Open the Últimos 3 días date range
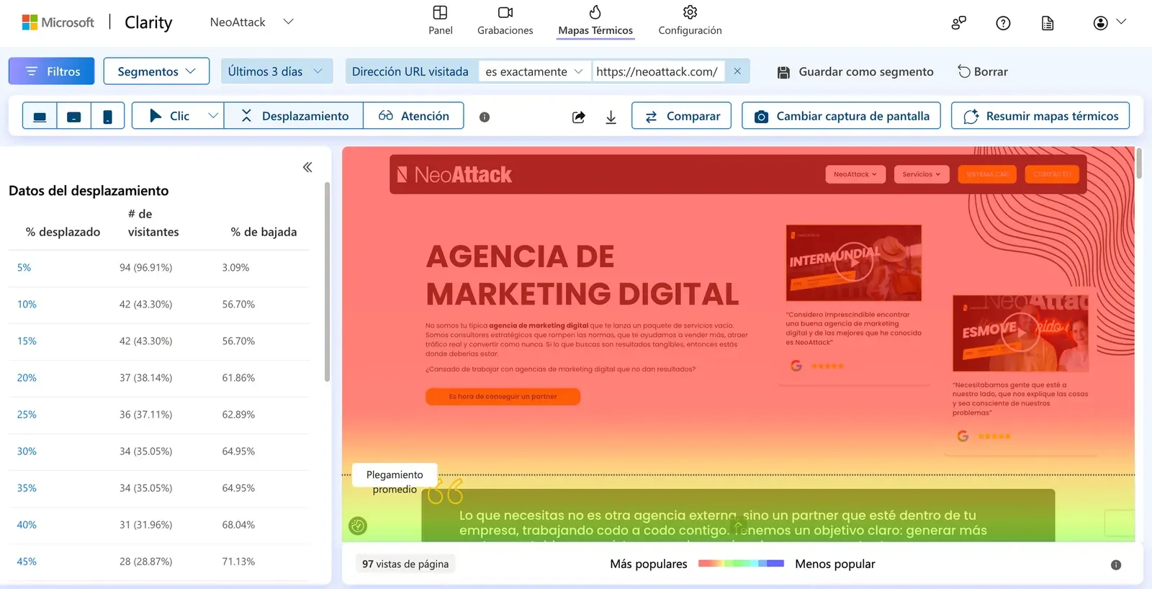Viewport: 1152px width, 589px height. tap(276, 71)
